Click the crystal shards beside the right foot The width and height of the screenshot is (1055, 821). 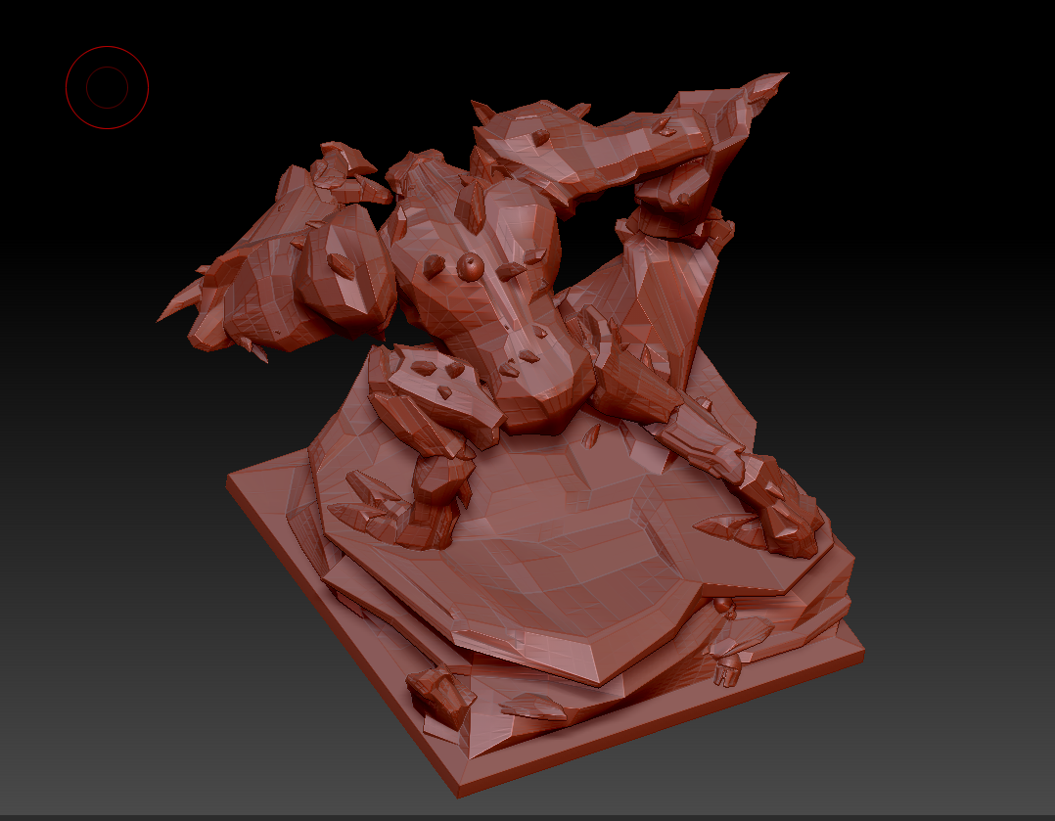(729, 528)
